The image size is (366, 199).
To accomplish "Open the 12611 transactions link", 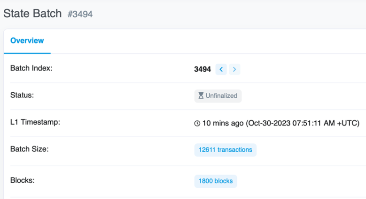I will point(225,150).
